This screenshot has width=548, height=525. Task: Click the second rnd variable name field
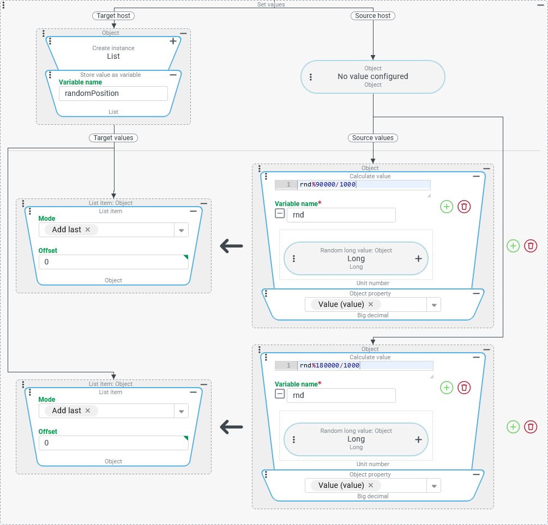[x=341, y=396]
